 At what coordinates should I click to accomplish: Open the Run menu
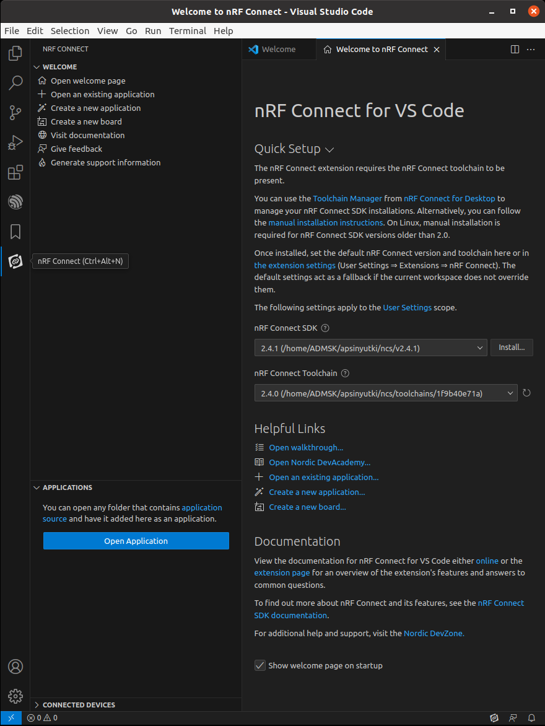click(x=153, y=30)
